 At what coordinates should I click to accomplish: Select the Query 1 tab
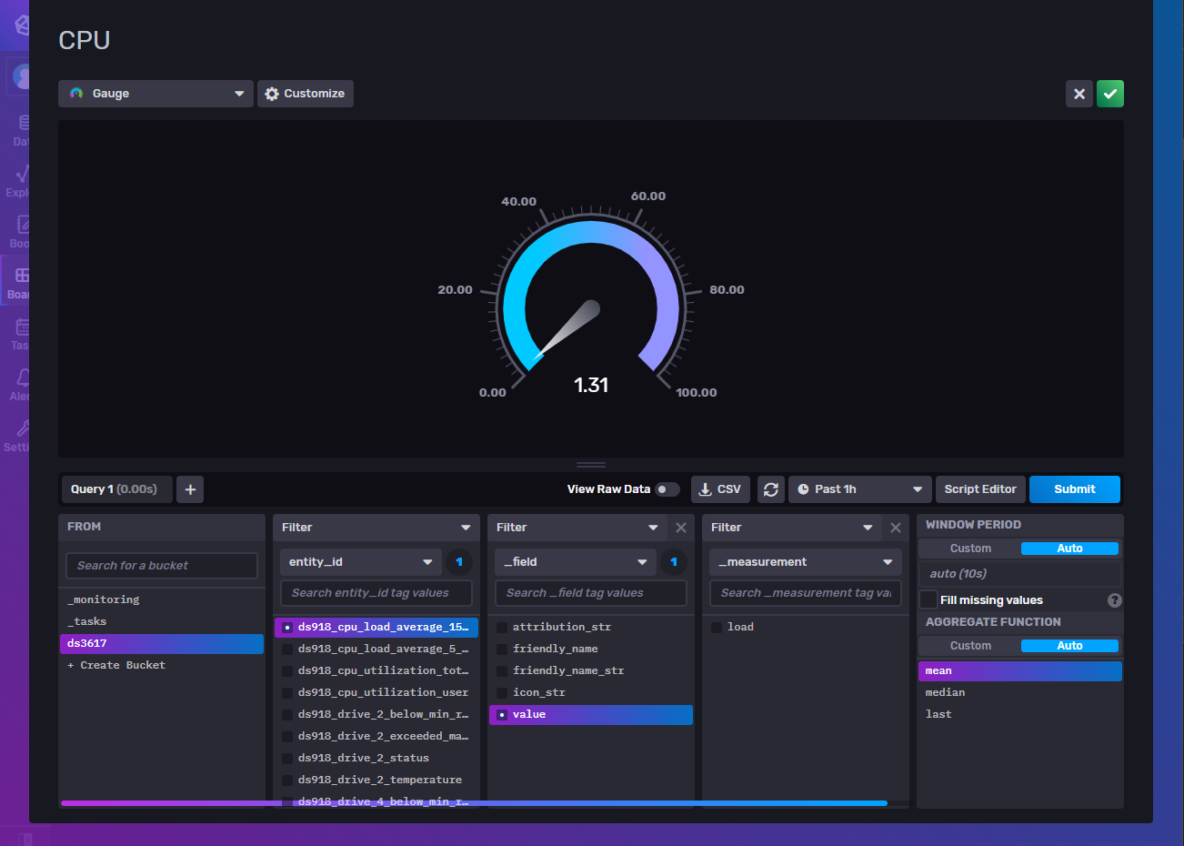115,489
